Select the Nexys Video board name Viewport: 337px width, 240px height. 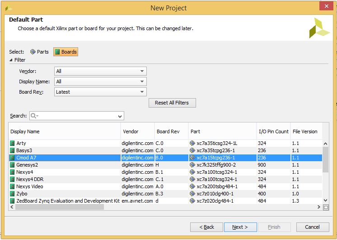30,186
